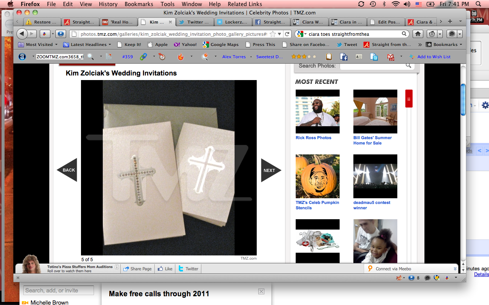Expand the Bookmarks toolbar menu
Image resolution: width=489 pixels, height=305 pixels.
(444, 45)
